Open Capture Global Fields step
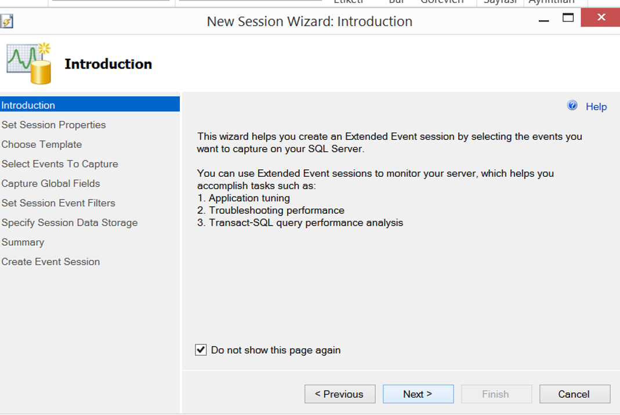 coord(50,183)
